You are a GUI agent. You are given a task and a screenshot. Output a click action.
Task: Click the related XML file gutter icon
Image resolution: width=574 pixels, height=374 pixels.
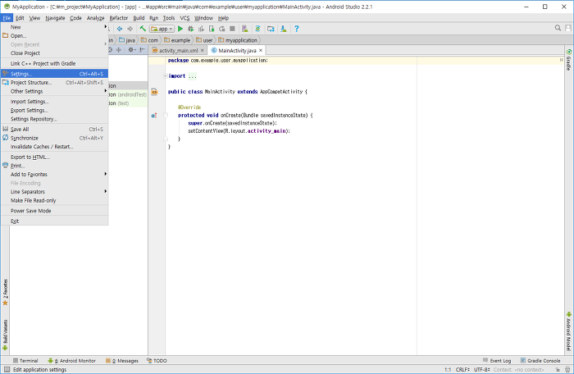[154, 92]
